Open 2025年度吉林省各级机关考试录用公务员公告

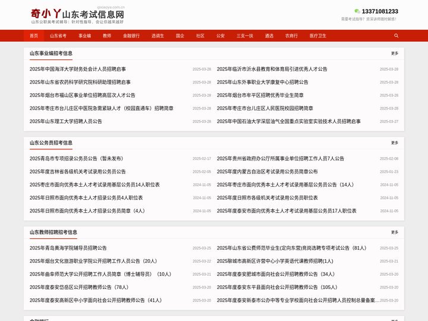point(78,172)
